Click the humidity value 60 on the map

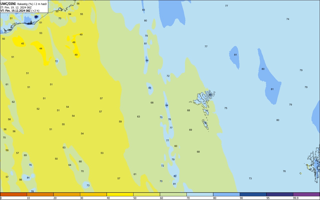point(176,146)
